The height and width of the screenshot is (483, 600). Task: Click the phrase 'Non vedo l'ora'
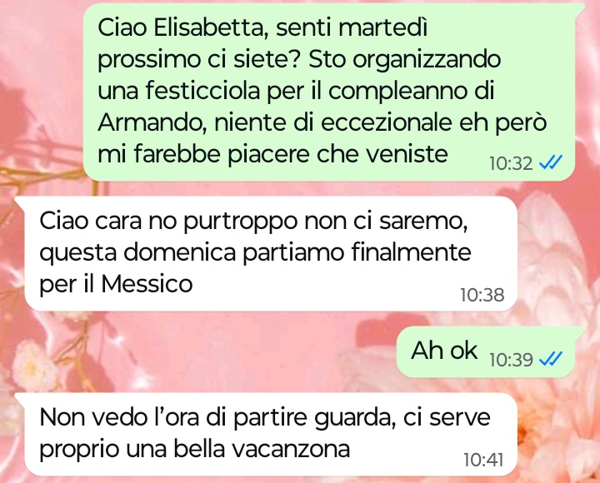pyautogui.click(x=119, y=417)
